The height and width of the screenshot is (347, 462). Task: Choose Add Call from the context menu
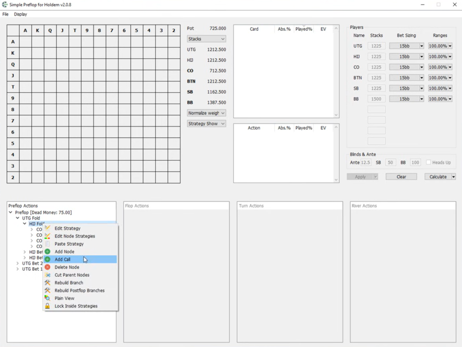80,259
